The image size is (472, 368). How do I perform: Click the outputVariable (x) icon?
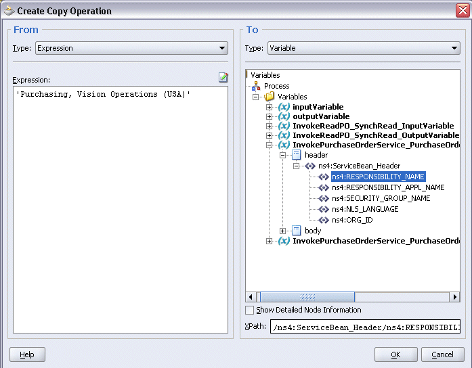tap(284, 116)
